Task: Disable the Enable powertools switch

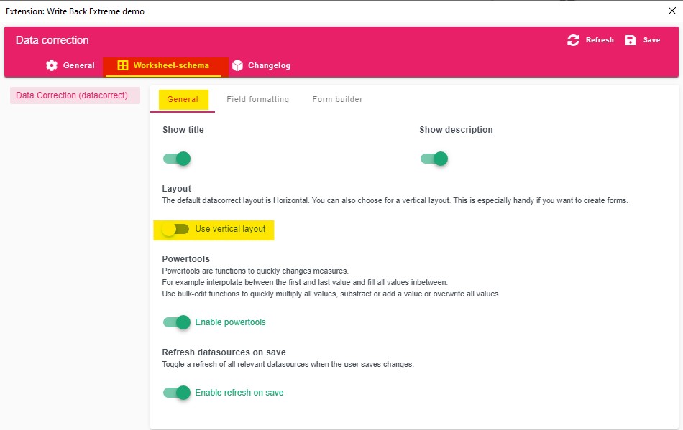Action: [177, 322]
